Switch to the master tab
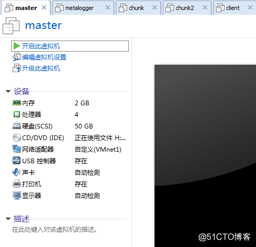 click(x=26, y=8)
